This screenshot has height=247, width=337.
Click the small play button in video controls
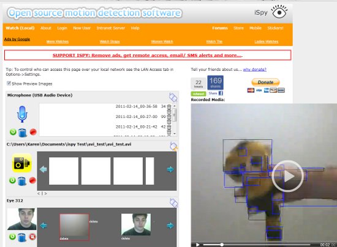tap(197, 245)
